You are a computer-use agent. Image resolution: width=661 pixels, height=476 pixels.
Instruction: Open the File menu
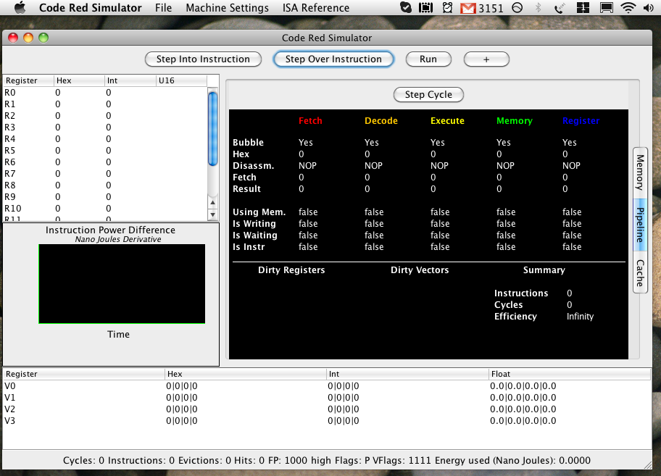(163, 8)
